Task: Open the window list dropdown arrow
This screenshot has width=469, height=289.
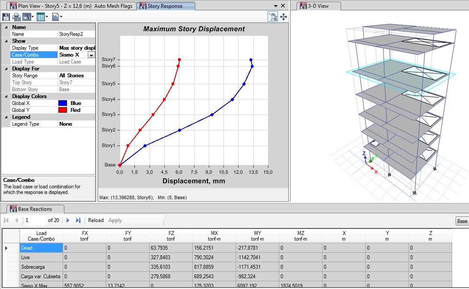Action: coord(275,6)
